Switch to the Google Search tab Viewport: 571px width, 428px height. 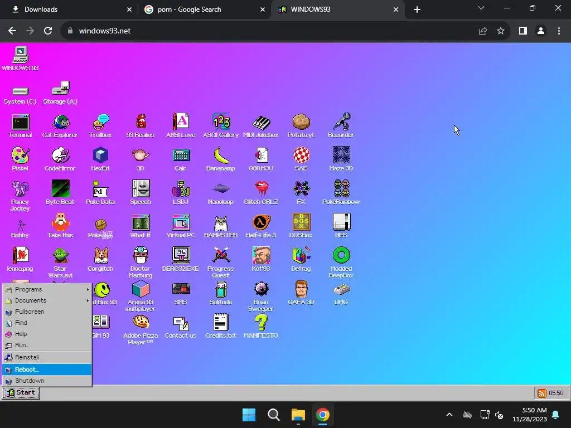pos(204,9)
